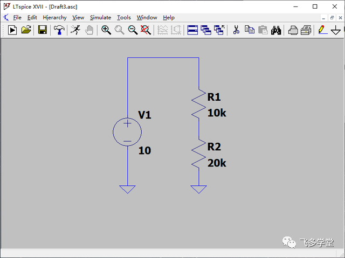Click the V1 label text

pyautogui.click(x=144, y=115)
